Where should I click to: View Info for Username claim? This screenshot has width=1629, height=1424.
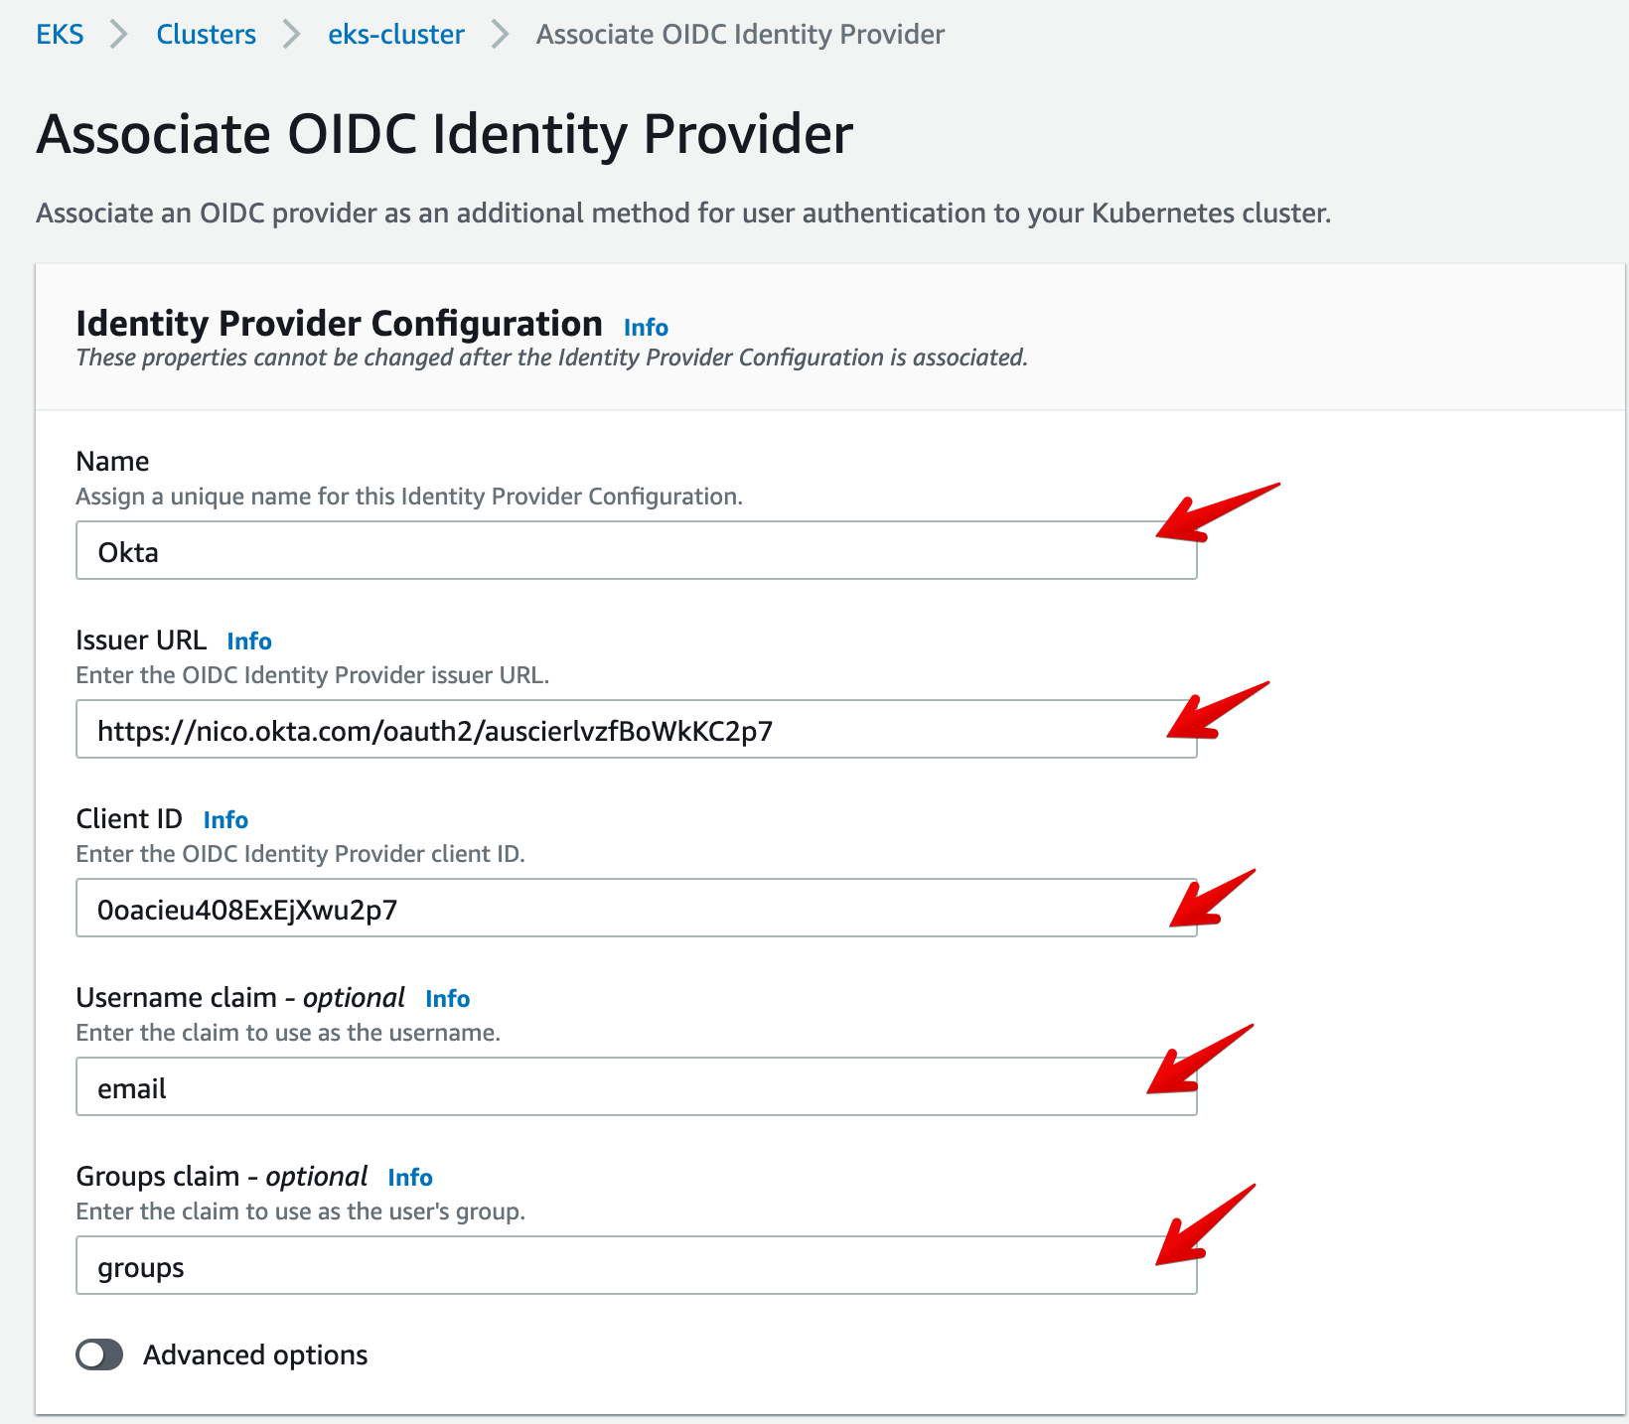pyautogui.click(x=447, y=999)
